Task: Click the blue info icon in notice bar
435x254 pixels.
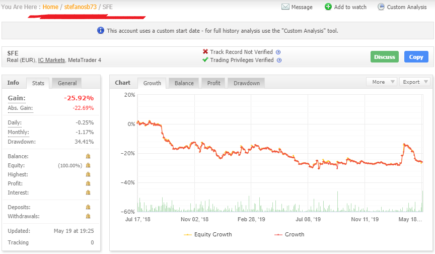Action: point(101,31)
